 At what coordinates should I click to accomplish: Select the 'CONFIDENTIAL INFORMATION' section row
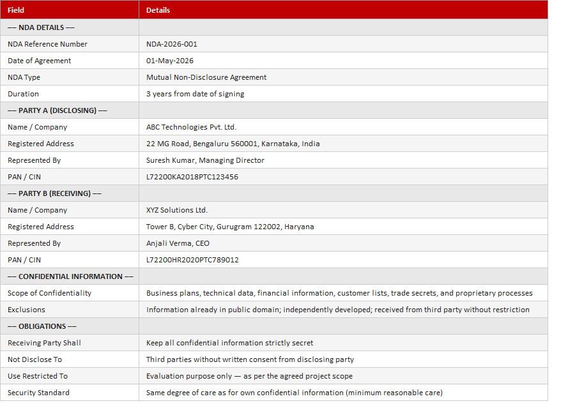point(274,276)
